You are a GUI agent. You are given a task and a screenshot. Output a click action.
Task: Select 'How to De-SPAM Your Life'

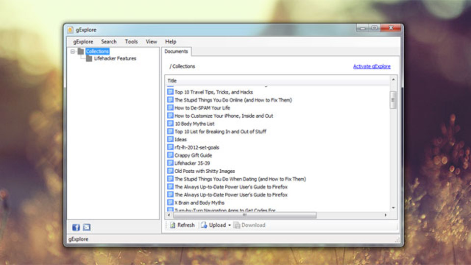coord(202,108)
